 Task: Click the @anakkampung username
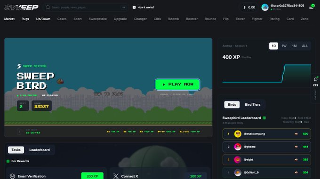pyautogui.click(x=255, y=134)
